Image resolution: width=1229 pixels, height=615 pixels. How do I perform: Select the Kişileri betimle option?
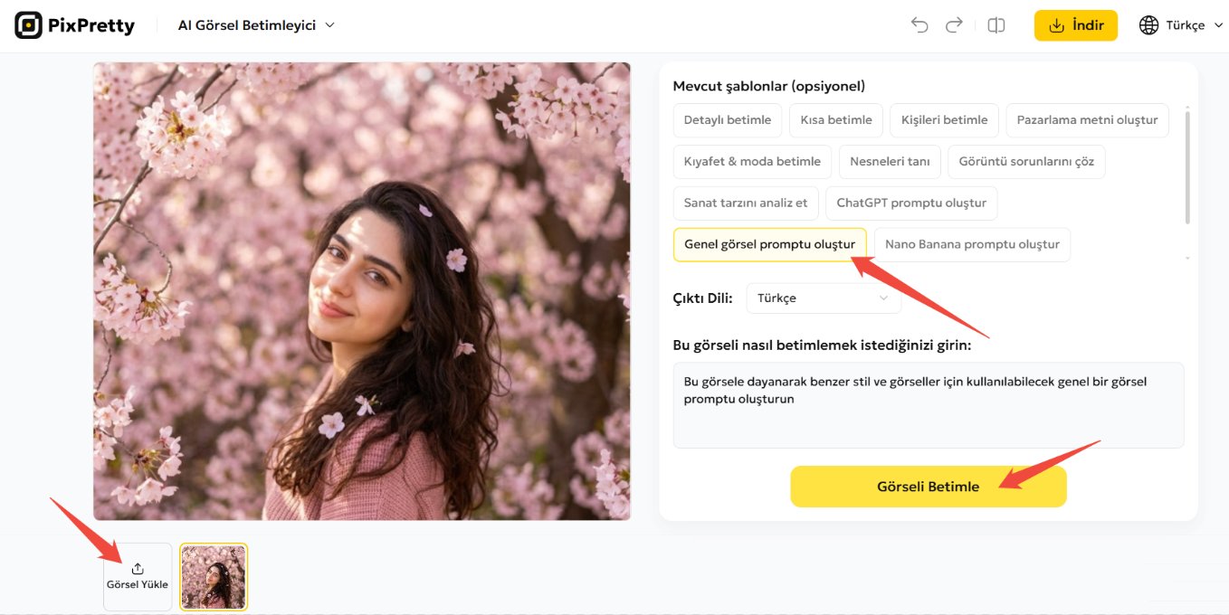(x=944, y=119)
